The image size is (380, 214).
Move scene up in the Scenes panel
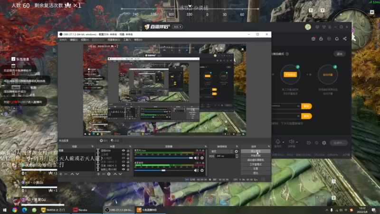tap(72, 174)
